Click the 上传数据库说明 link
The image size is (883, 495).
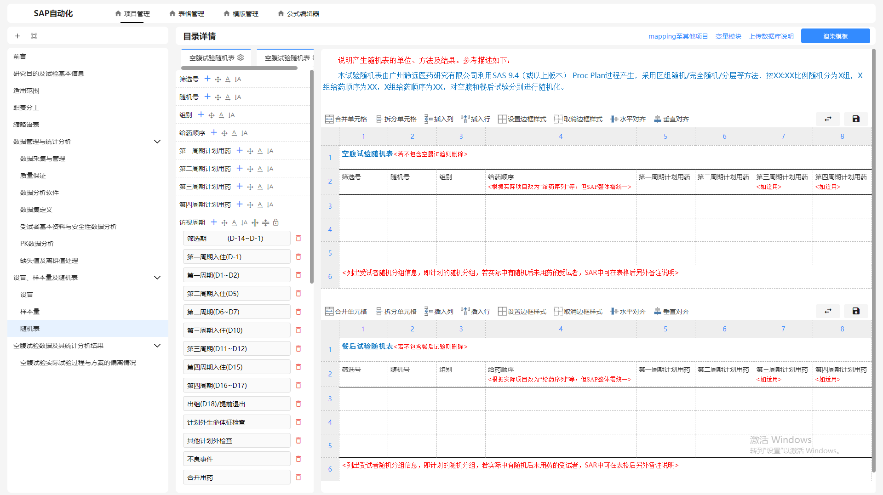(771, 36)
